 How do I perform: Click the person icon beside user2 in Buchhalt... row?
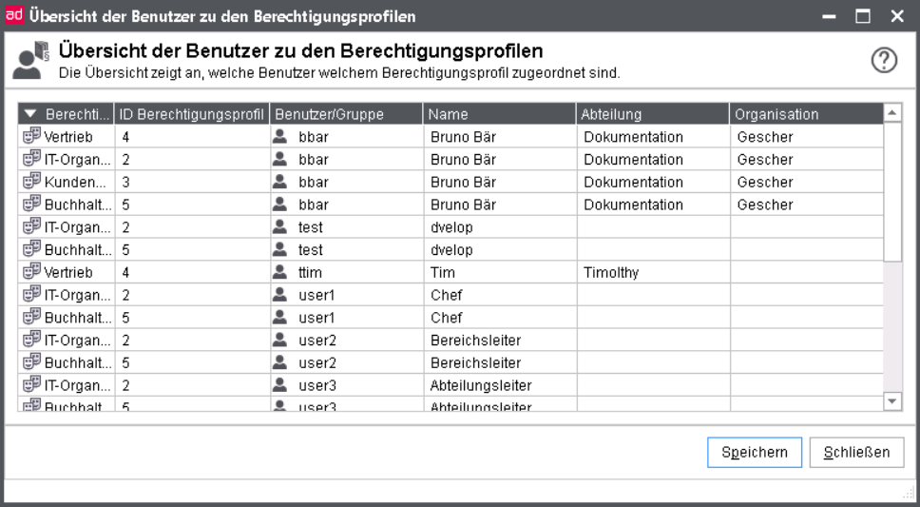pyautogui.click(x=280, y=362)
